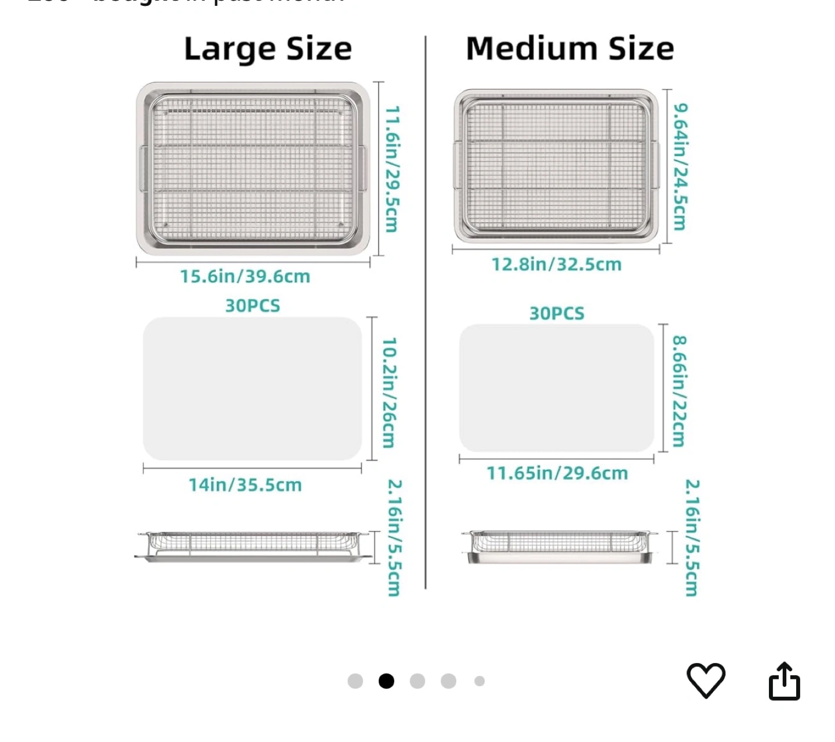Open the share sheet icon
The width and height of the screenshot is (835, 742).
pyautogui.click(x=784, y=681)
